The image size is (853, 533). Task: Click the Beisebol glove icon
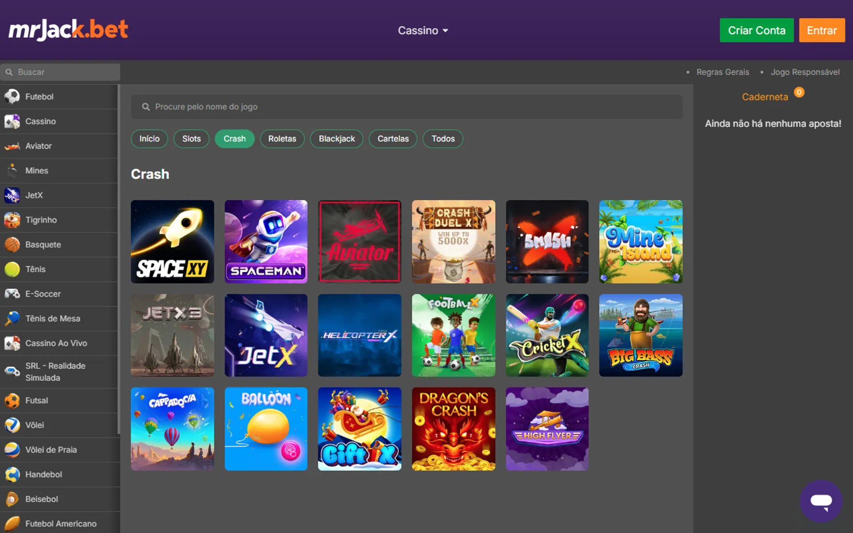tap(12, 499)
